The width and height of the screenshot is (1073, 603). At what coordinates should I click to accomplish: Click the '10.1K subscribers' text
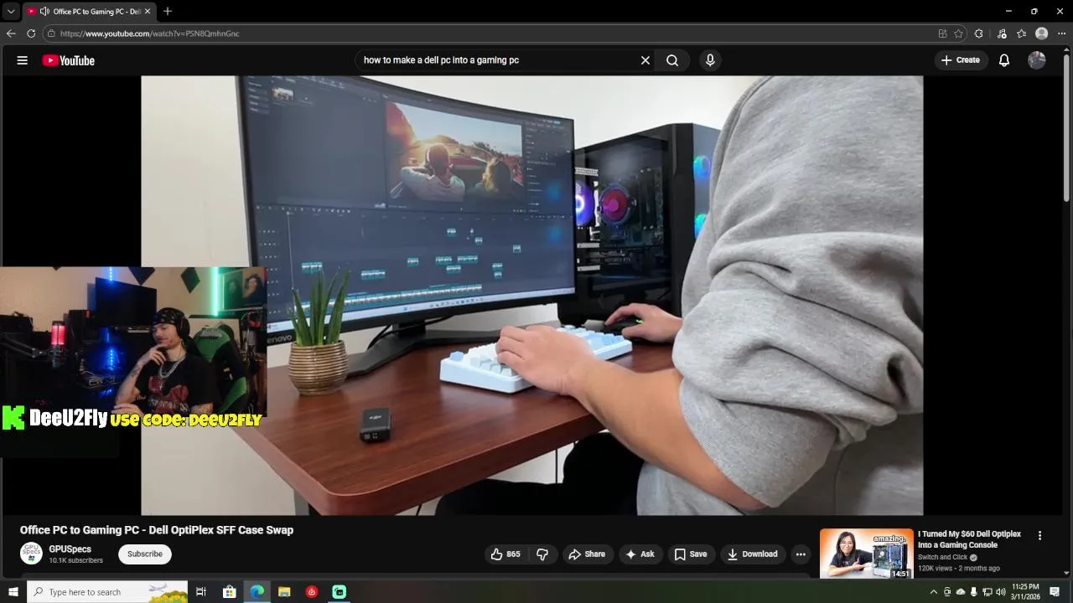[x=76, y=560]
